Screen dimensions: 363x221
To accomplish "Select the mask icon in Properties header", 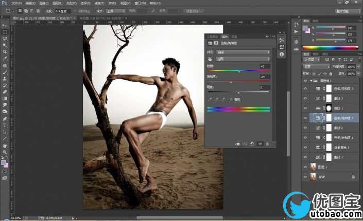I will (x=216, y=43).
